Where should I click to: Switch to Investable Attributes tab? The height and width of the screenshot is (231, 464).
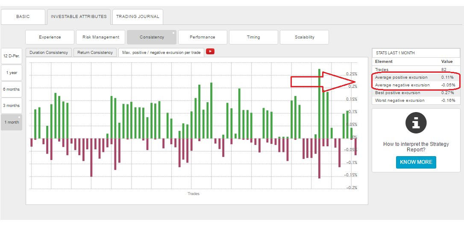[x=79, y=17]
